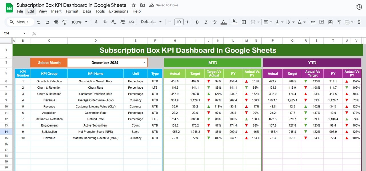Increase font size with plus

(188, 22)
